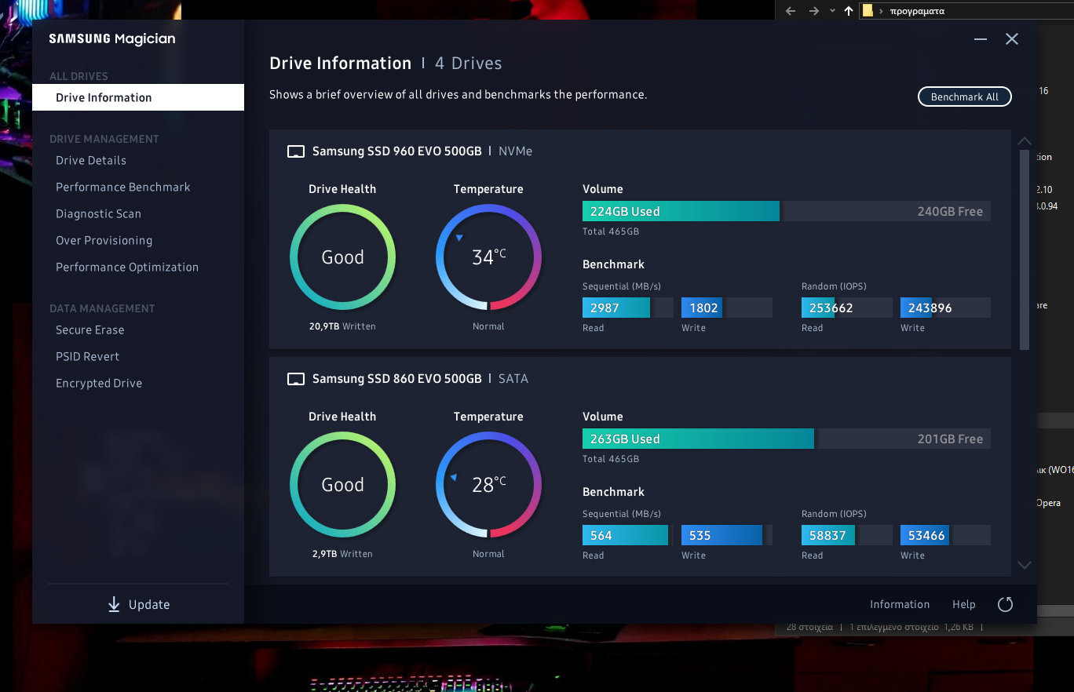Click the folder icon in Explorer's address bar
The width and height of the screenshot is (1074, 692).
tap(868, 11)
